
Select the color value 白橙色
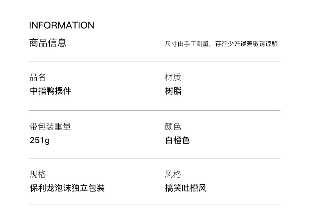pos(177,140)
